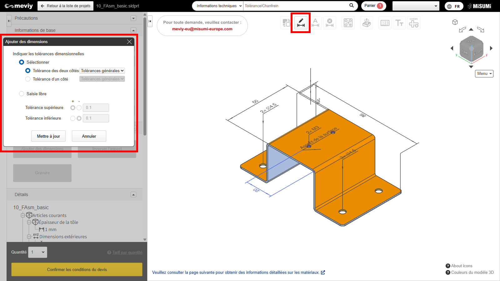Open the viewer Menu dropdown
The image size is (500, 281).
tap(484, 74)
